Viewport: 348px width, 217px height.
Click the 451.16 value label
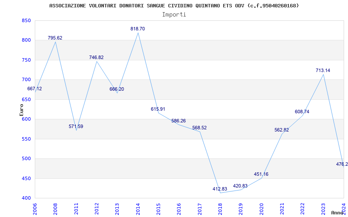[x=261, y=174]
